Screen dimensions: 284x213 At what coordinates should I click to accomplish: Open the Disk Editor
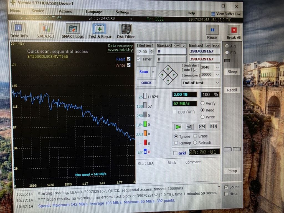point(126,31)
